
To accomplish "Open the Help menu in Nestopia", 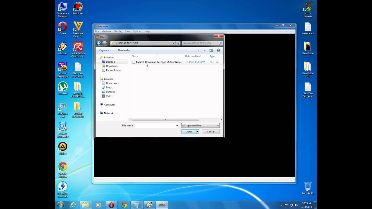I will pyautogui.click(x=147, y=31).
